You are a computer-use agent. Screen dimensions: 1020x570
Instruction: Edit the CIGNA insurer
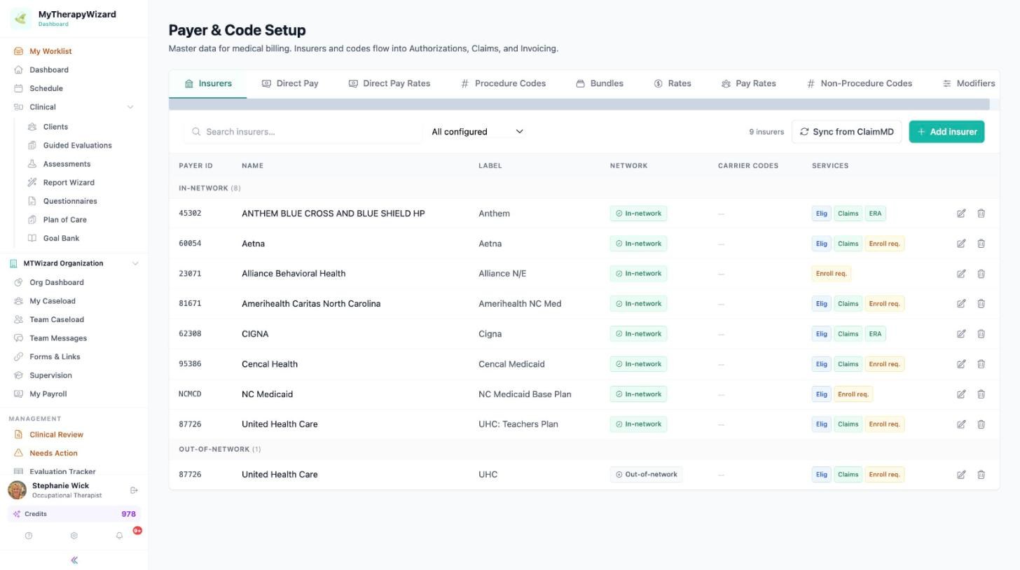(961, 334)
